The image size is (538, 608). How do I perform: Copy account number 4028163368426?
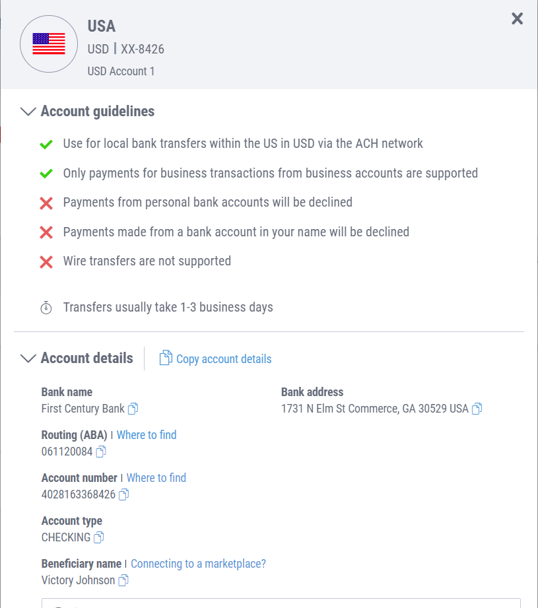point(123,494)
